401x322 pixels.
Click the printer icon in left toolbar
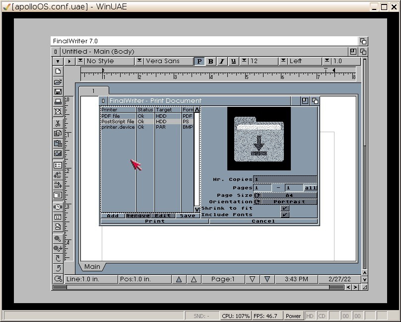click(58, 101)
